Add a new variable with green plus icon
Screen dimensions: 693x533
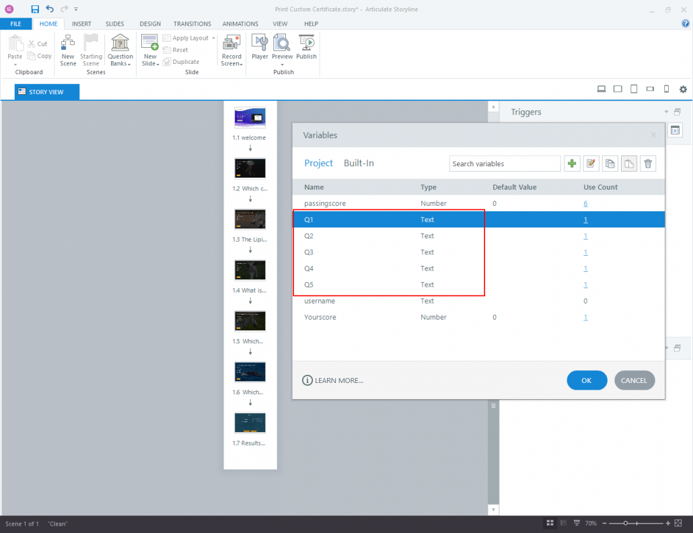pyautogui.click(x=571, y=163)
